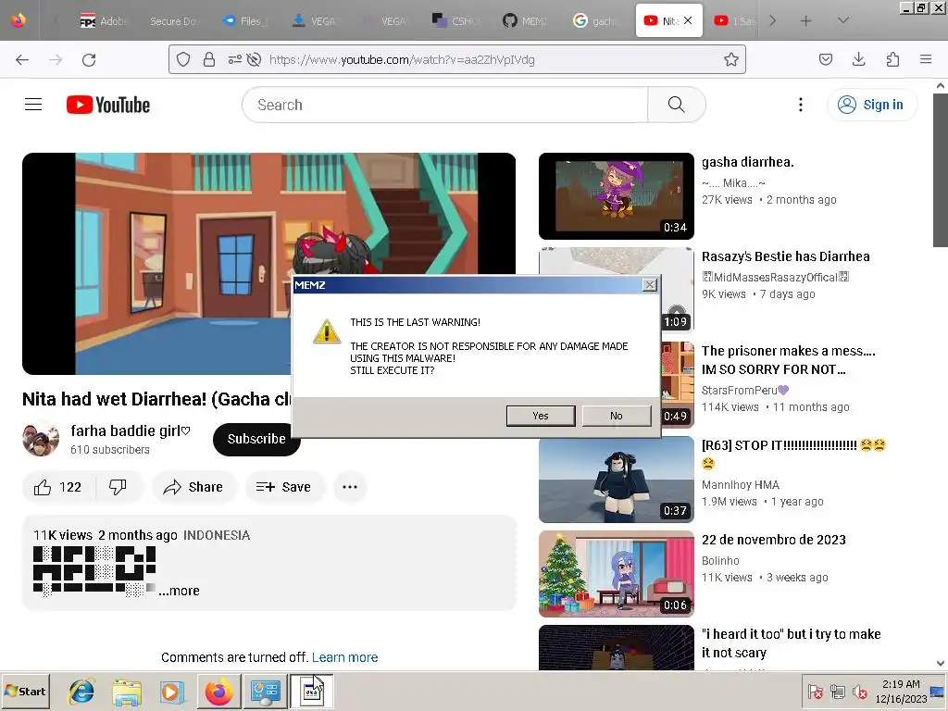948x711 pixels.
Task: Open the [R63] STOP IT video thumbnail
Action: tap(616, 480)
